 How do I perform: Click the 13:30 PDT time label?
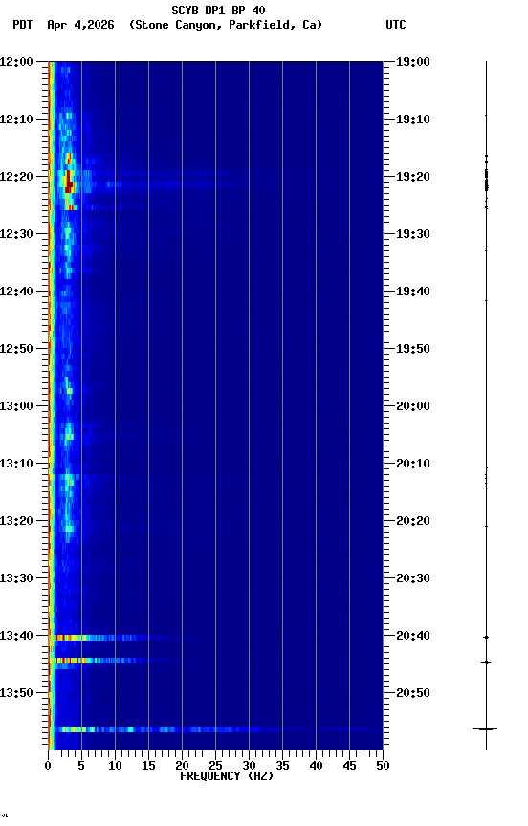(16, 578)
